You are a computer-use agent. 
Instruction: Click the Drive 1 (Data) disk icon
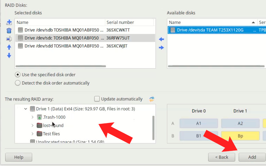33,109
